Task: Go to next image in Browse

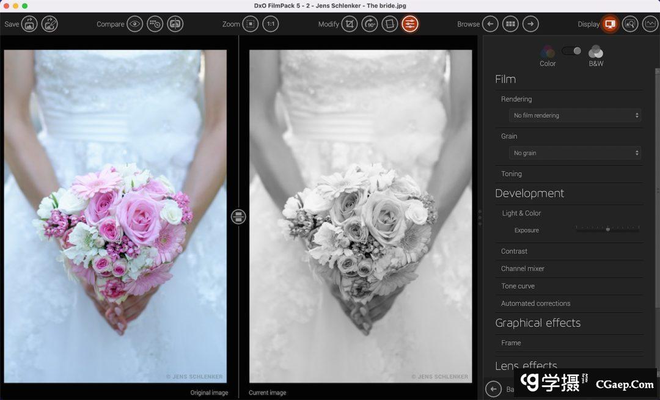Action: pyautogui.click(x=530, y=24)
